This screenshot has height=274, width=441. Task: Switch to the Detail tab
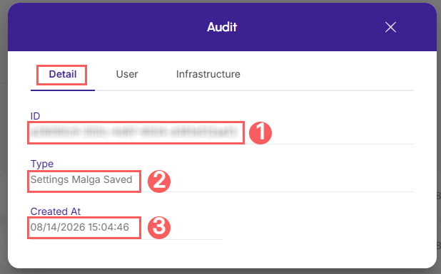point(62,74)
